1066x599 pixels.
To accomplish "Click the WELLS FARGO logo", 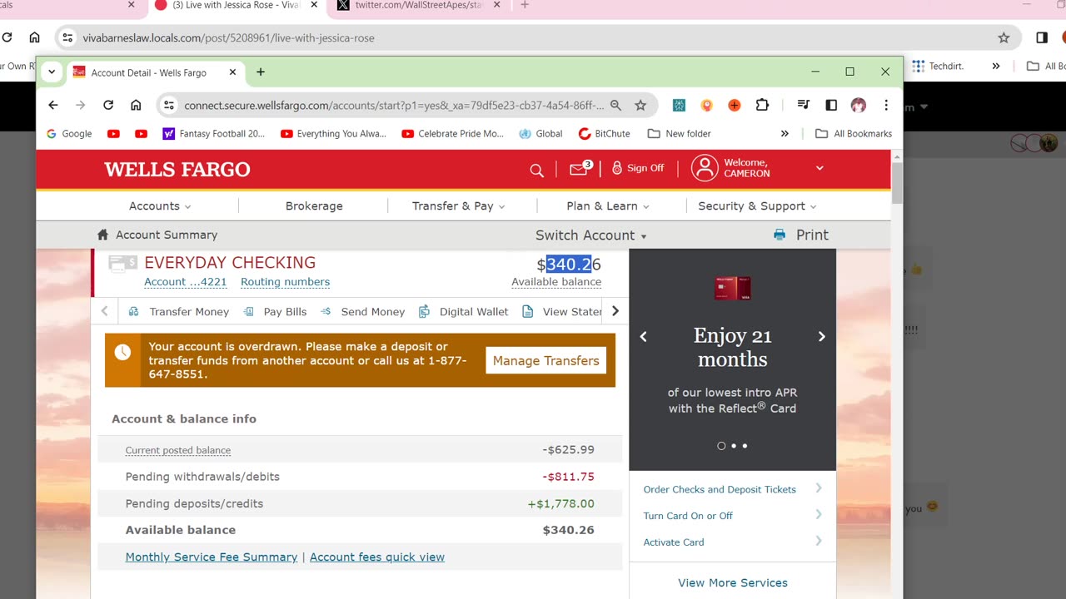I will click(x=177, y=170).
